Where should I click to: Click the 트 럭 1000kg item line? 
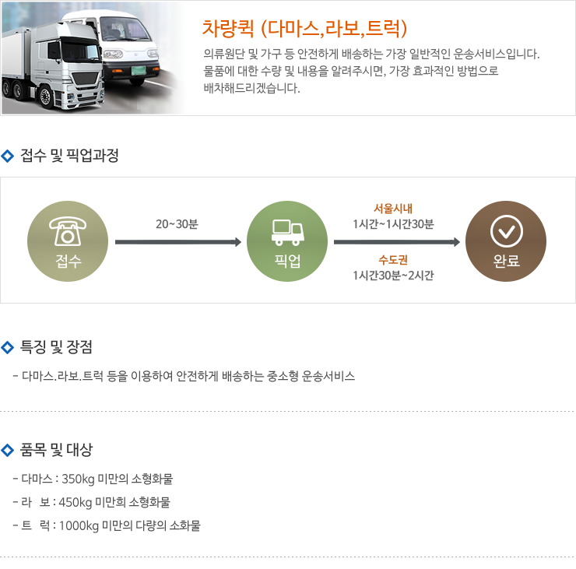107,525
